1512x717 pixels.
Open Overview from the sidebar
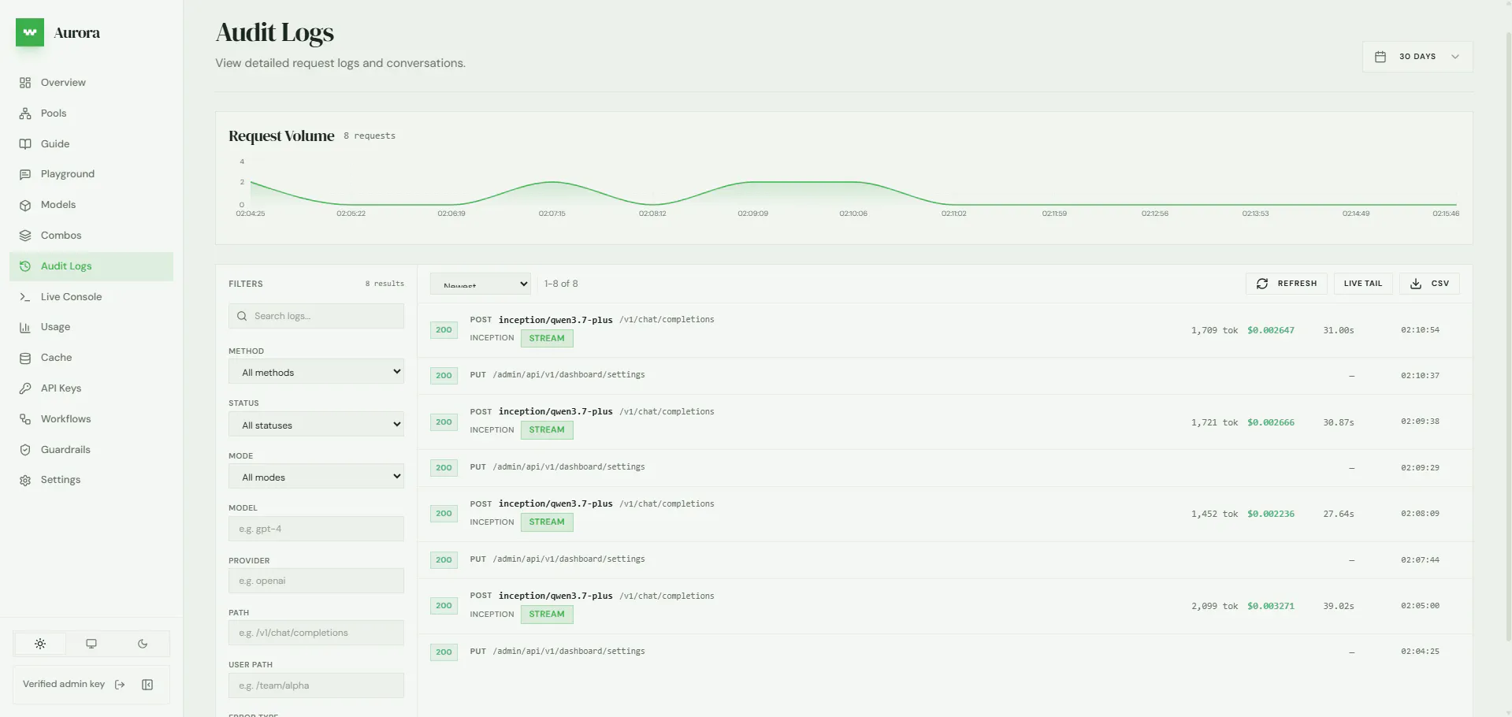91,83
